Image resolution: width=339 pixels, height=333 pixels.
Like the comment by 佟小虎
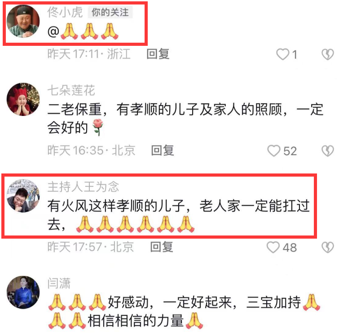click(282, 54)
